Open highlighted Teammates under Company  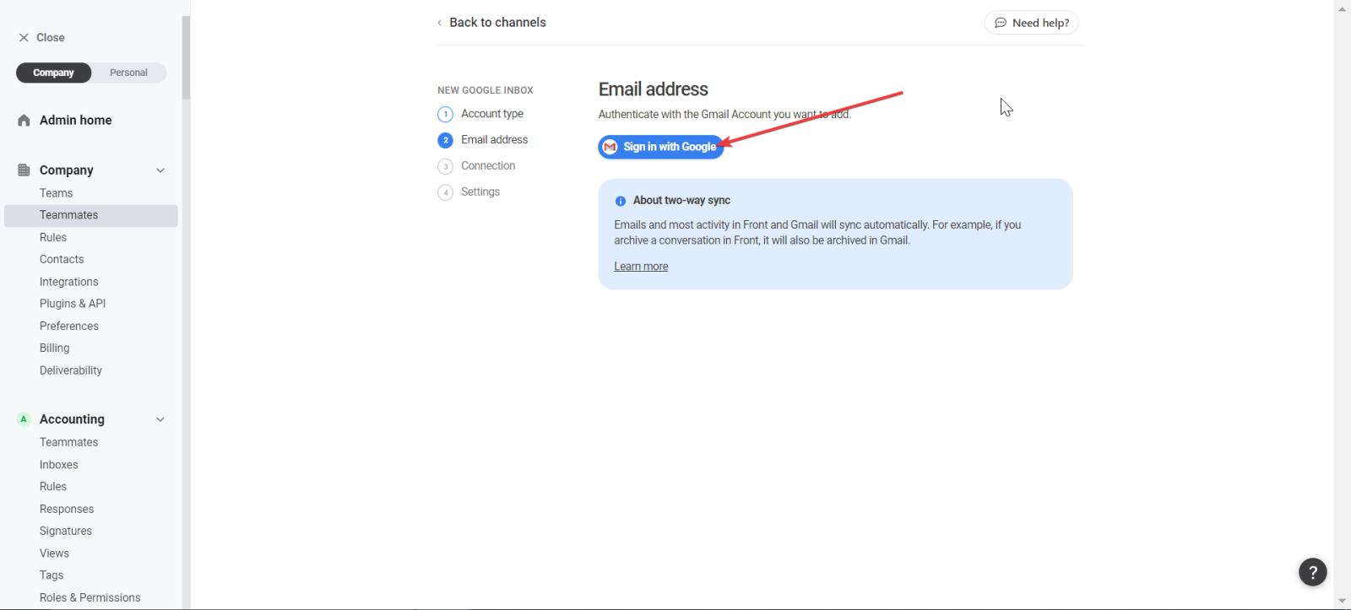[x=91, y=215]
